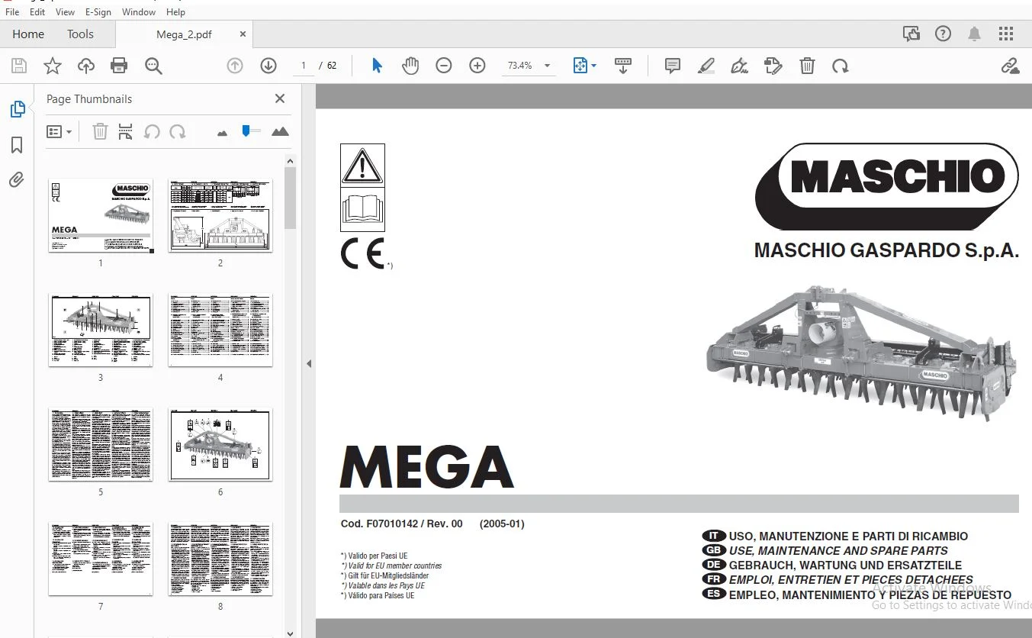This screenshot has height=638, width=1032.
Task: Open the Edit PDF pencil page icon
Action: [773, 66]
